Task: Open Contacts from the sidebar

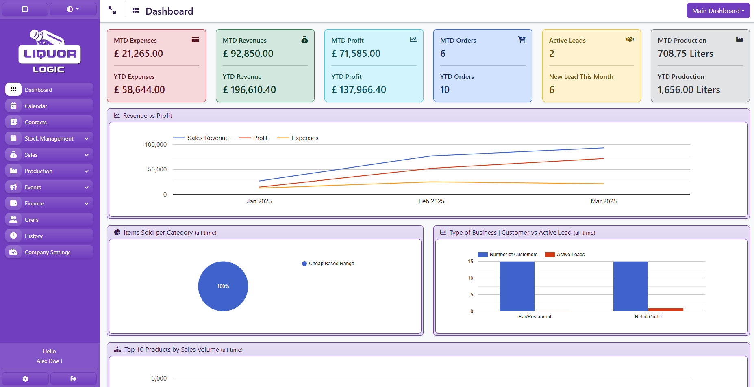Action: [36, 122]
